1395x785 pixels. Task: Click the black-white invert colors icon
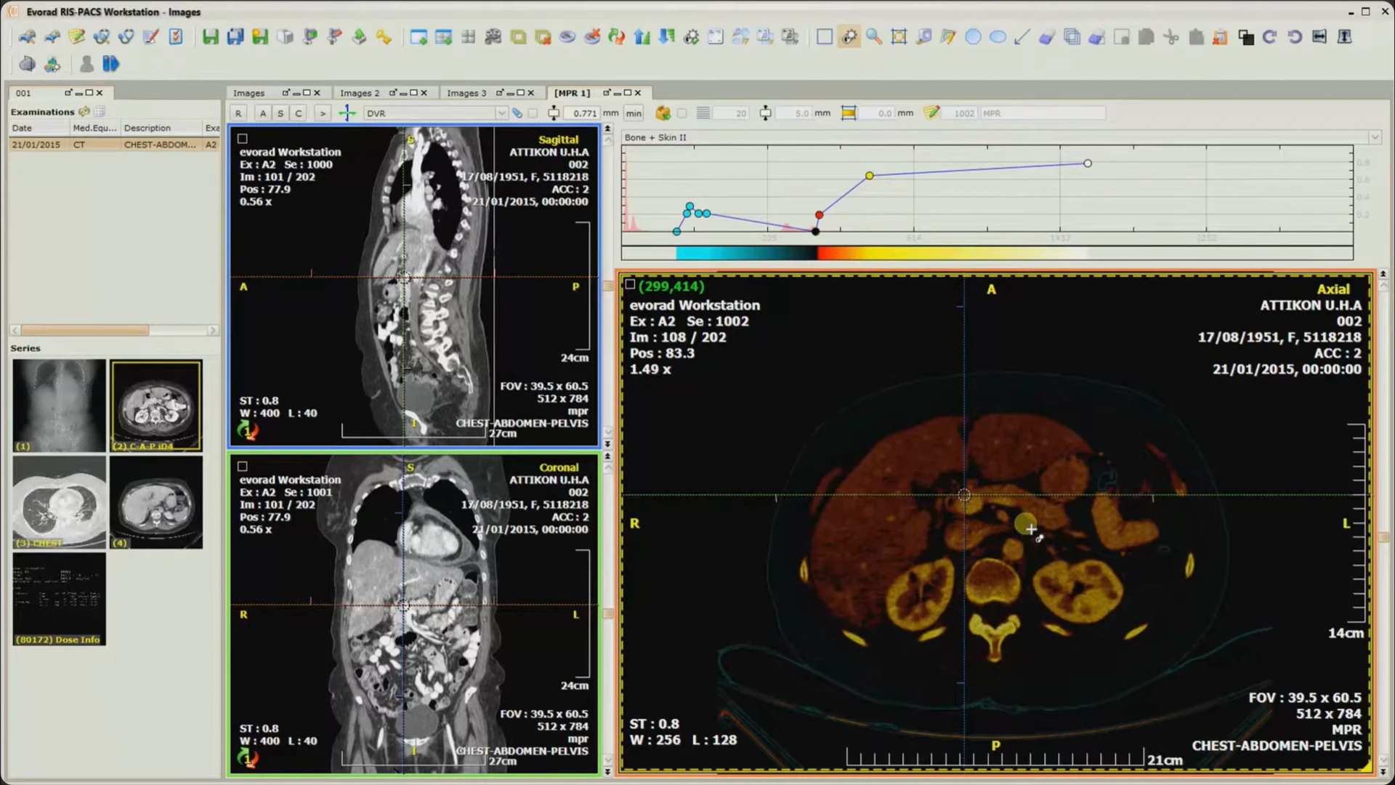coord(1245,37)
